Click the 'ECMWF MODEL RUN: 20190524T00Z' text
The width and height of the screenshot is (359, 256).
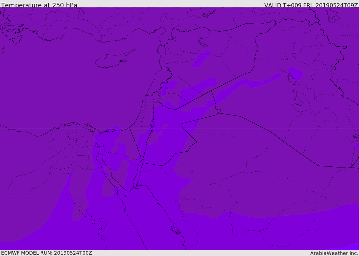point(47,253)
